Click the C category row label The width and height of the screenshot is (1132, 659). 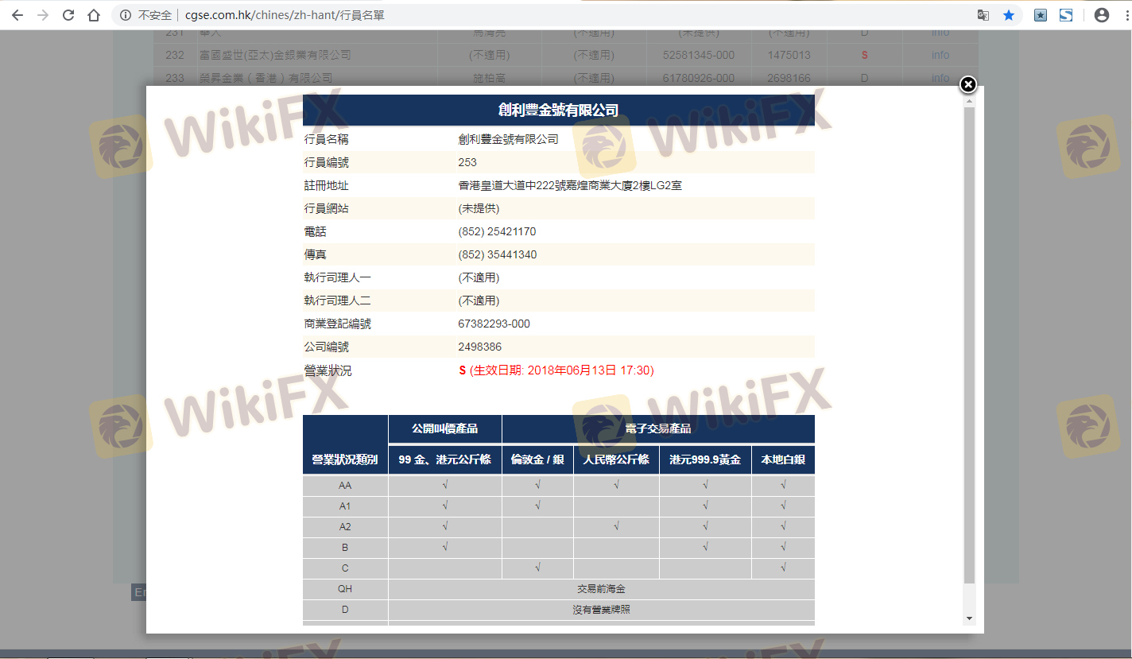pos(345,568)
